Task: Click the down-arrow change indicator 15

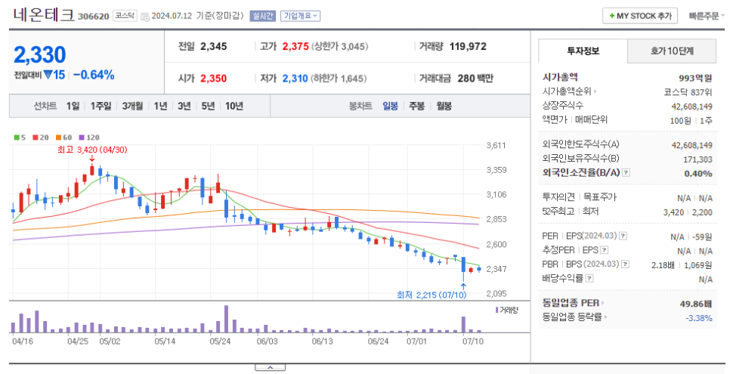Action: click(54, 75)
